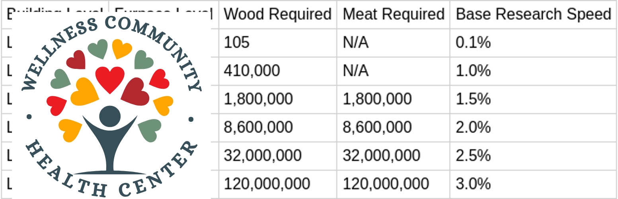The image size is (618, 199).
Task: Click the 120,000,000 cell in Wood Required column
Action: click(277, 184)
